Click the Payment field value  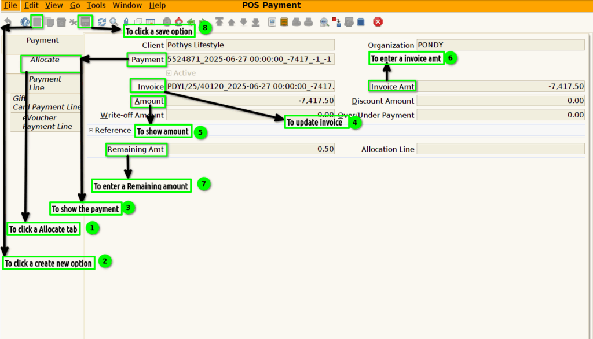coord(250,60)
